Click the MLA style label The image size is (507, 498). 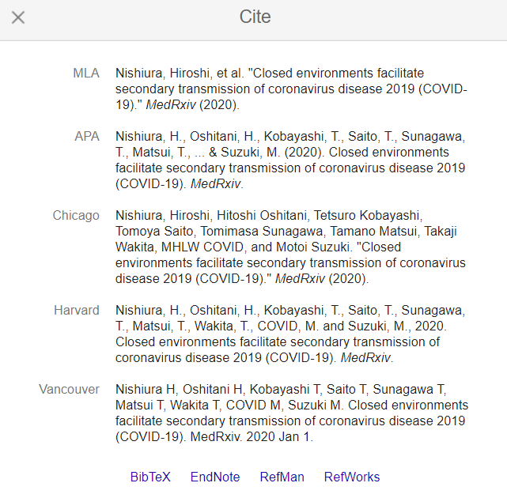[86, 74]
